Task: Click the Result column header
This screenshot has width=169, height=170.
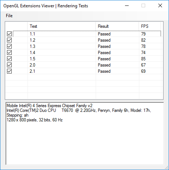Action: (x=117, y=26)
